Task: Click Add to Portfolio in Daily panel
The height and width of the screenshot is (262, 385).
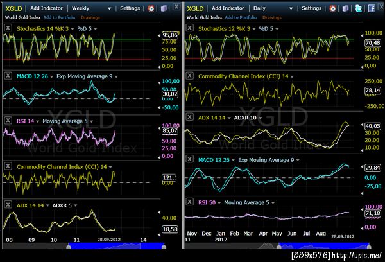Action: point(241,17)
